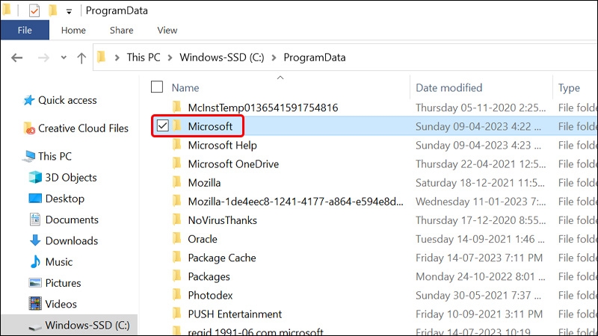Expand the chevron before This PC in address bar

(x=117, y=57)
